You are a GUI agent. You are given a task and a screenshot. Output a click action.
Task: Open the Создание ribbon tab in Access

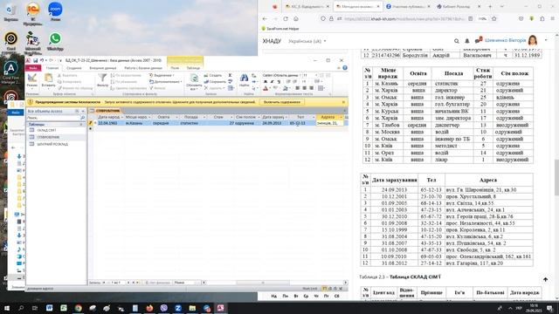(74, 68)
